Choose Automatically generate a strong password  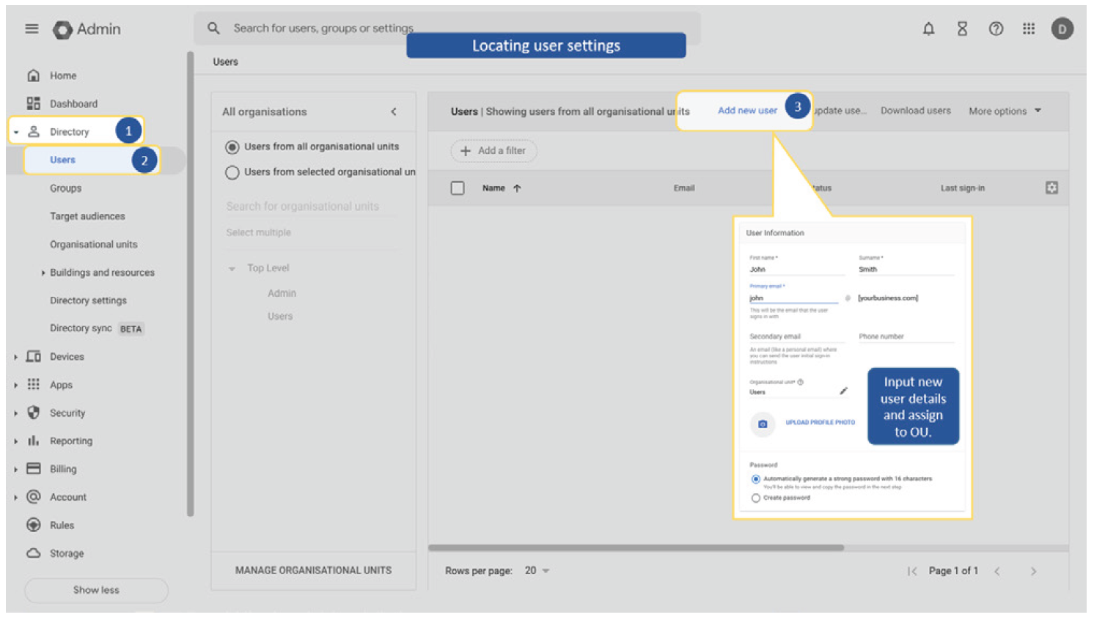click(755, 479)
